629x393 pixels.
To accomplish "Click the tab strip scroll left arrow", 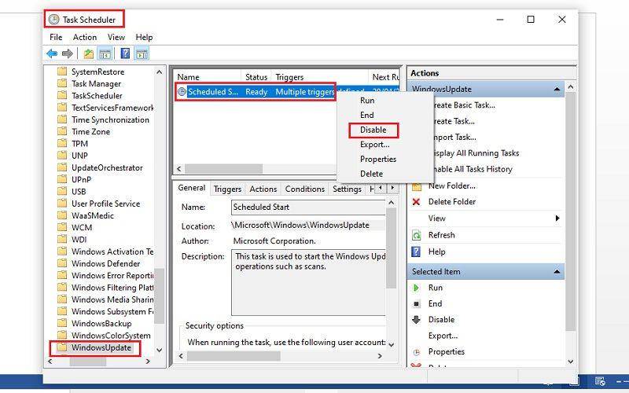I will coord(381,188).
